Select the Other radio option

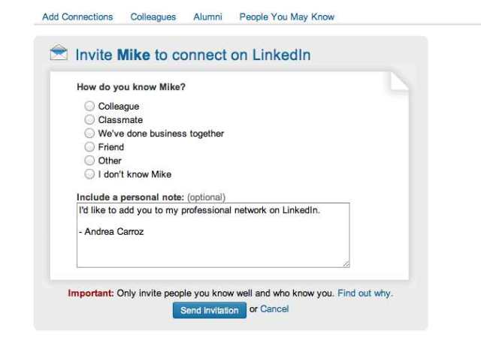[x=90, y=161]
